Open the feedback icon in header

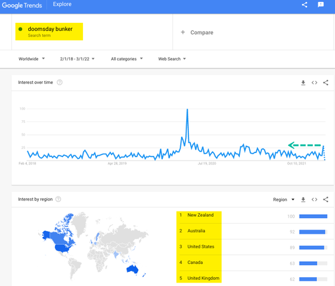321,5
